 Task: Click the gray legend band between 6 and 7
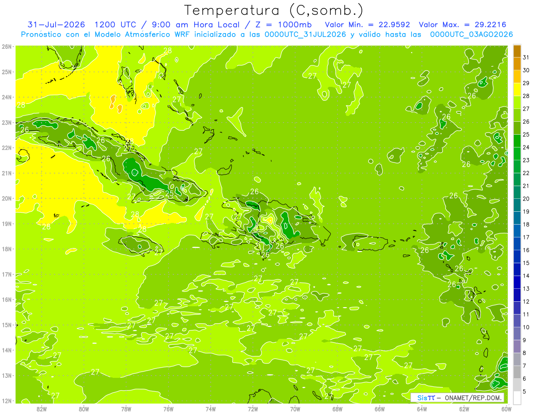[517, 372]
